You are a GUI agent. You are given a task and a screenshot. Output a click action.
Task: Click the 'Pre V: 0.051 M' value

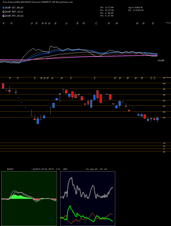click(136, 10)
